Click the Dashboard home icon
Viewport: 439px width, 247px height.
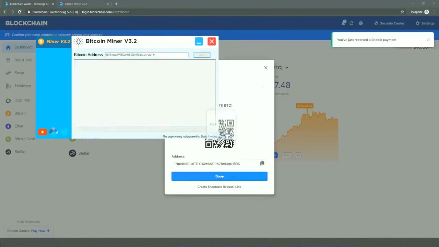tap(8, 47)
